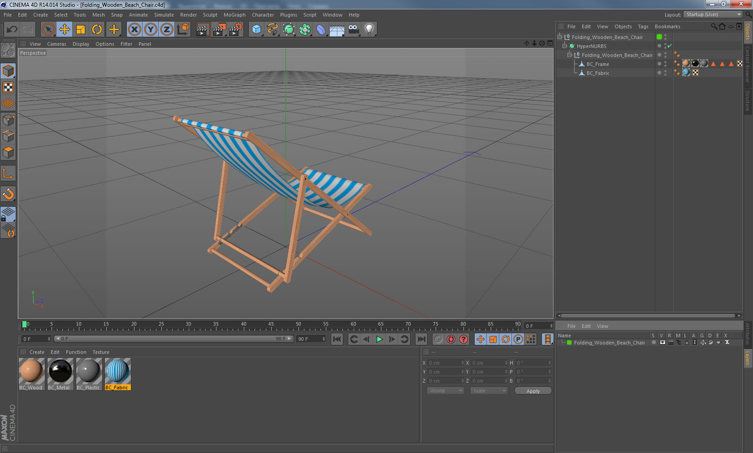Play the animation forward
The height and width of the screenshot is (453, 753).
pyautogui.click(x=379, y=339)
